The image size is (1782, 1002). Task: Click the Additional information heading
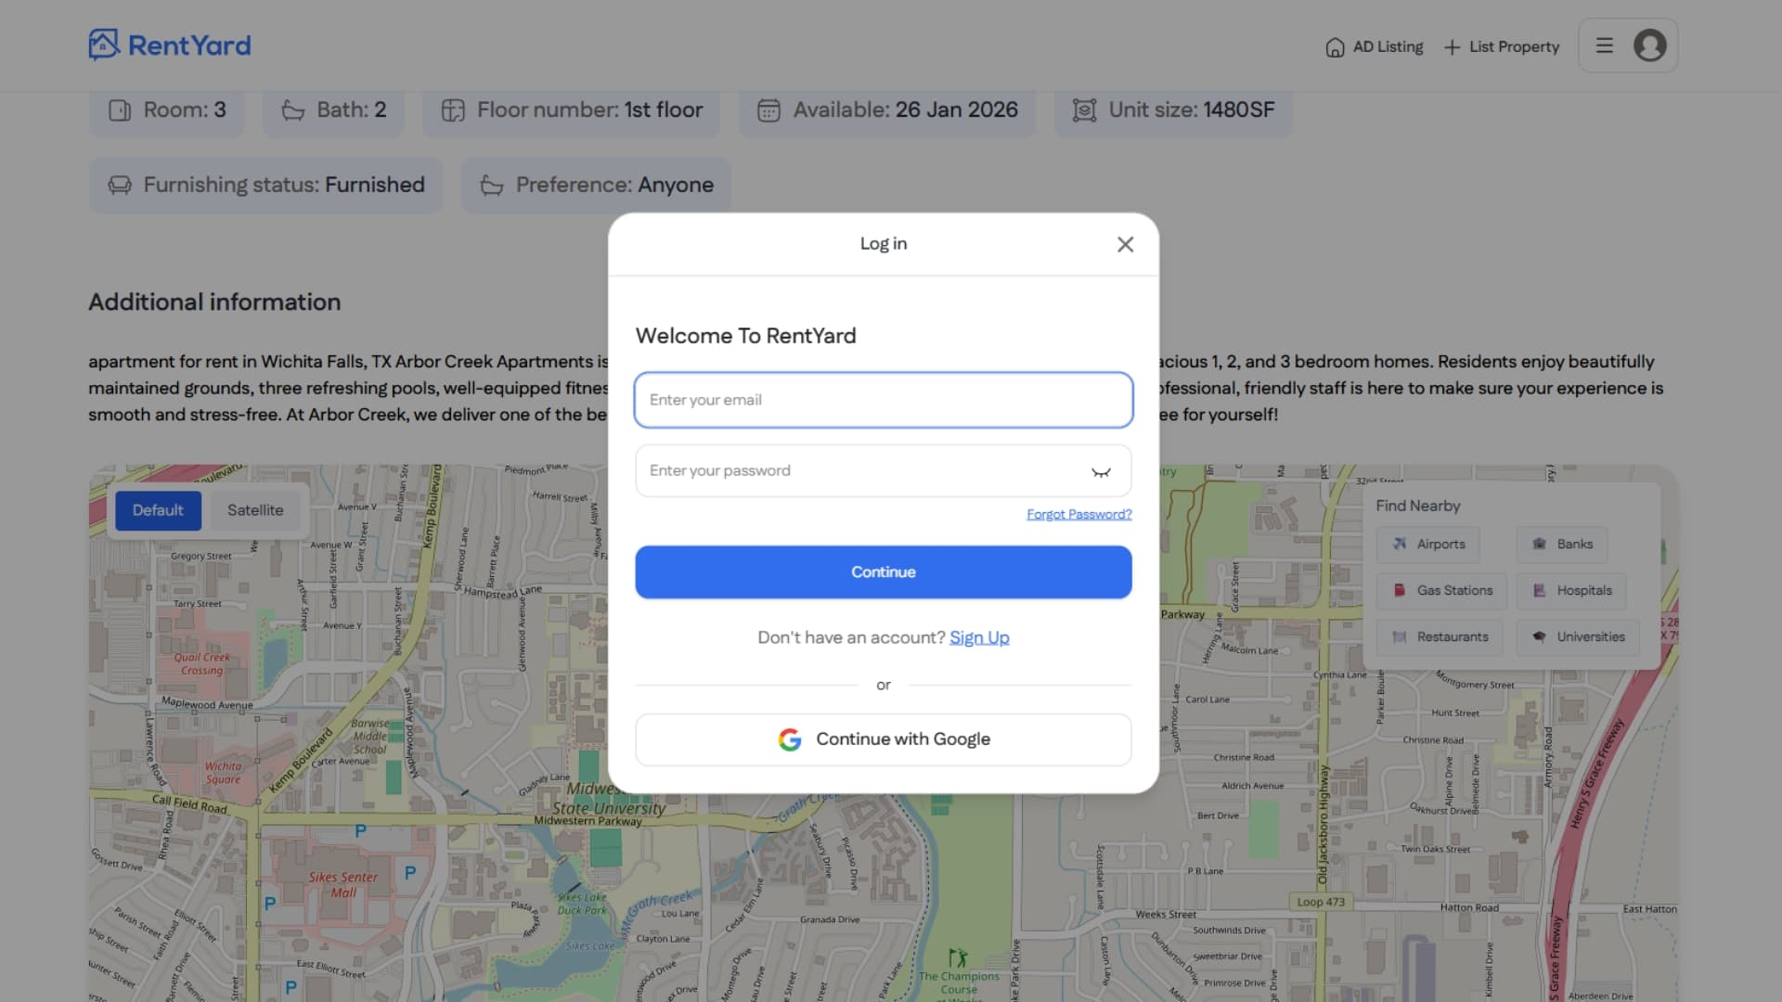[x=214, y=302]
